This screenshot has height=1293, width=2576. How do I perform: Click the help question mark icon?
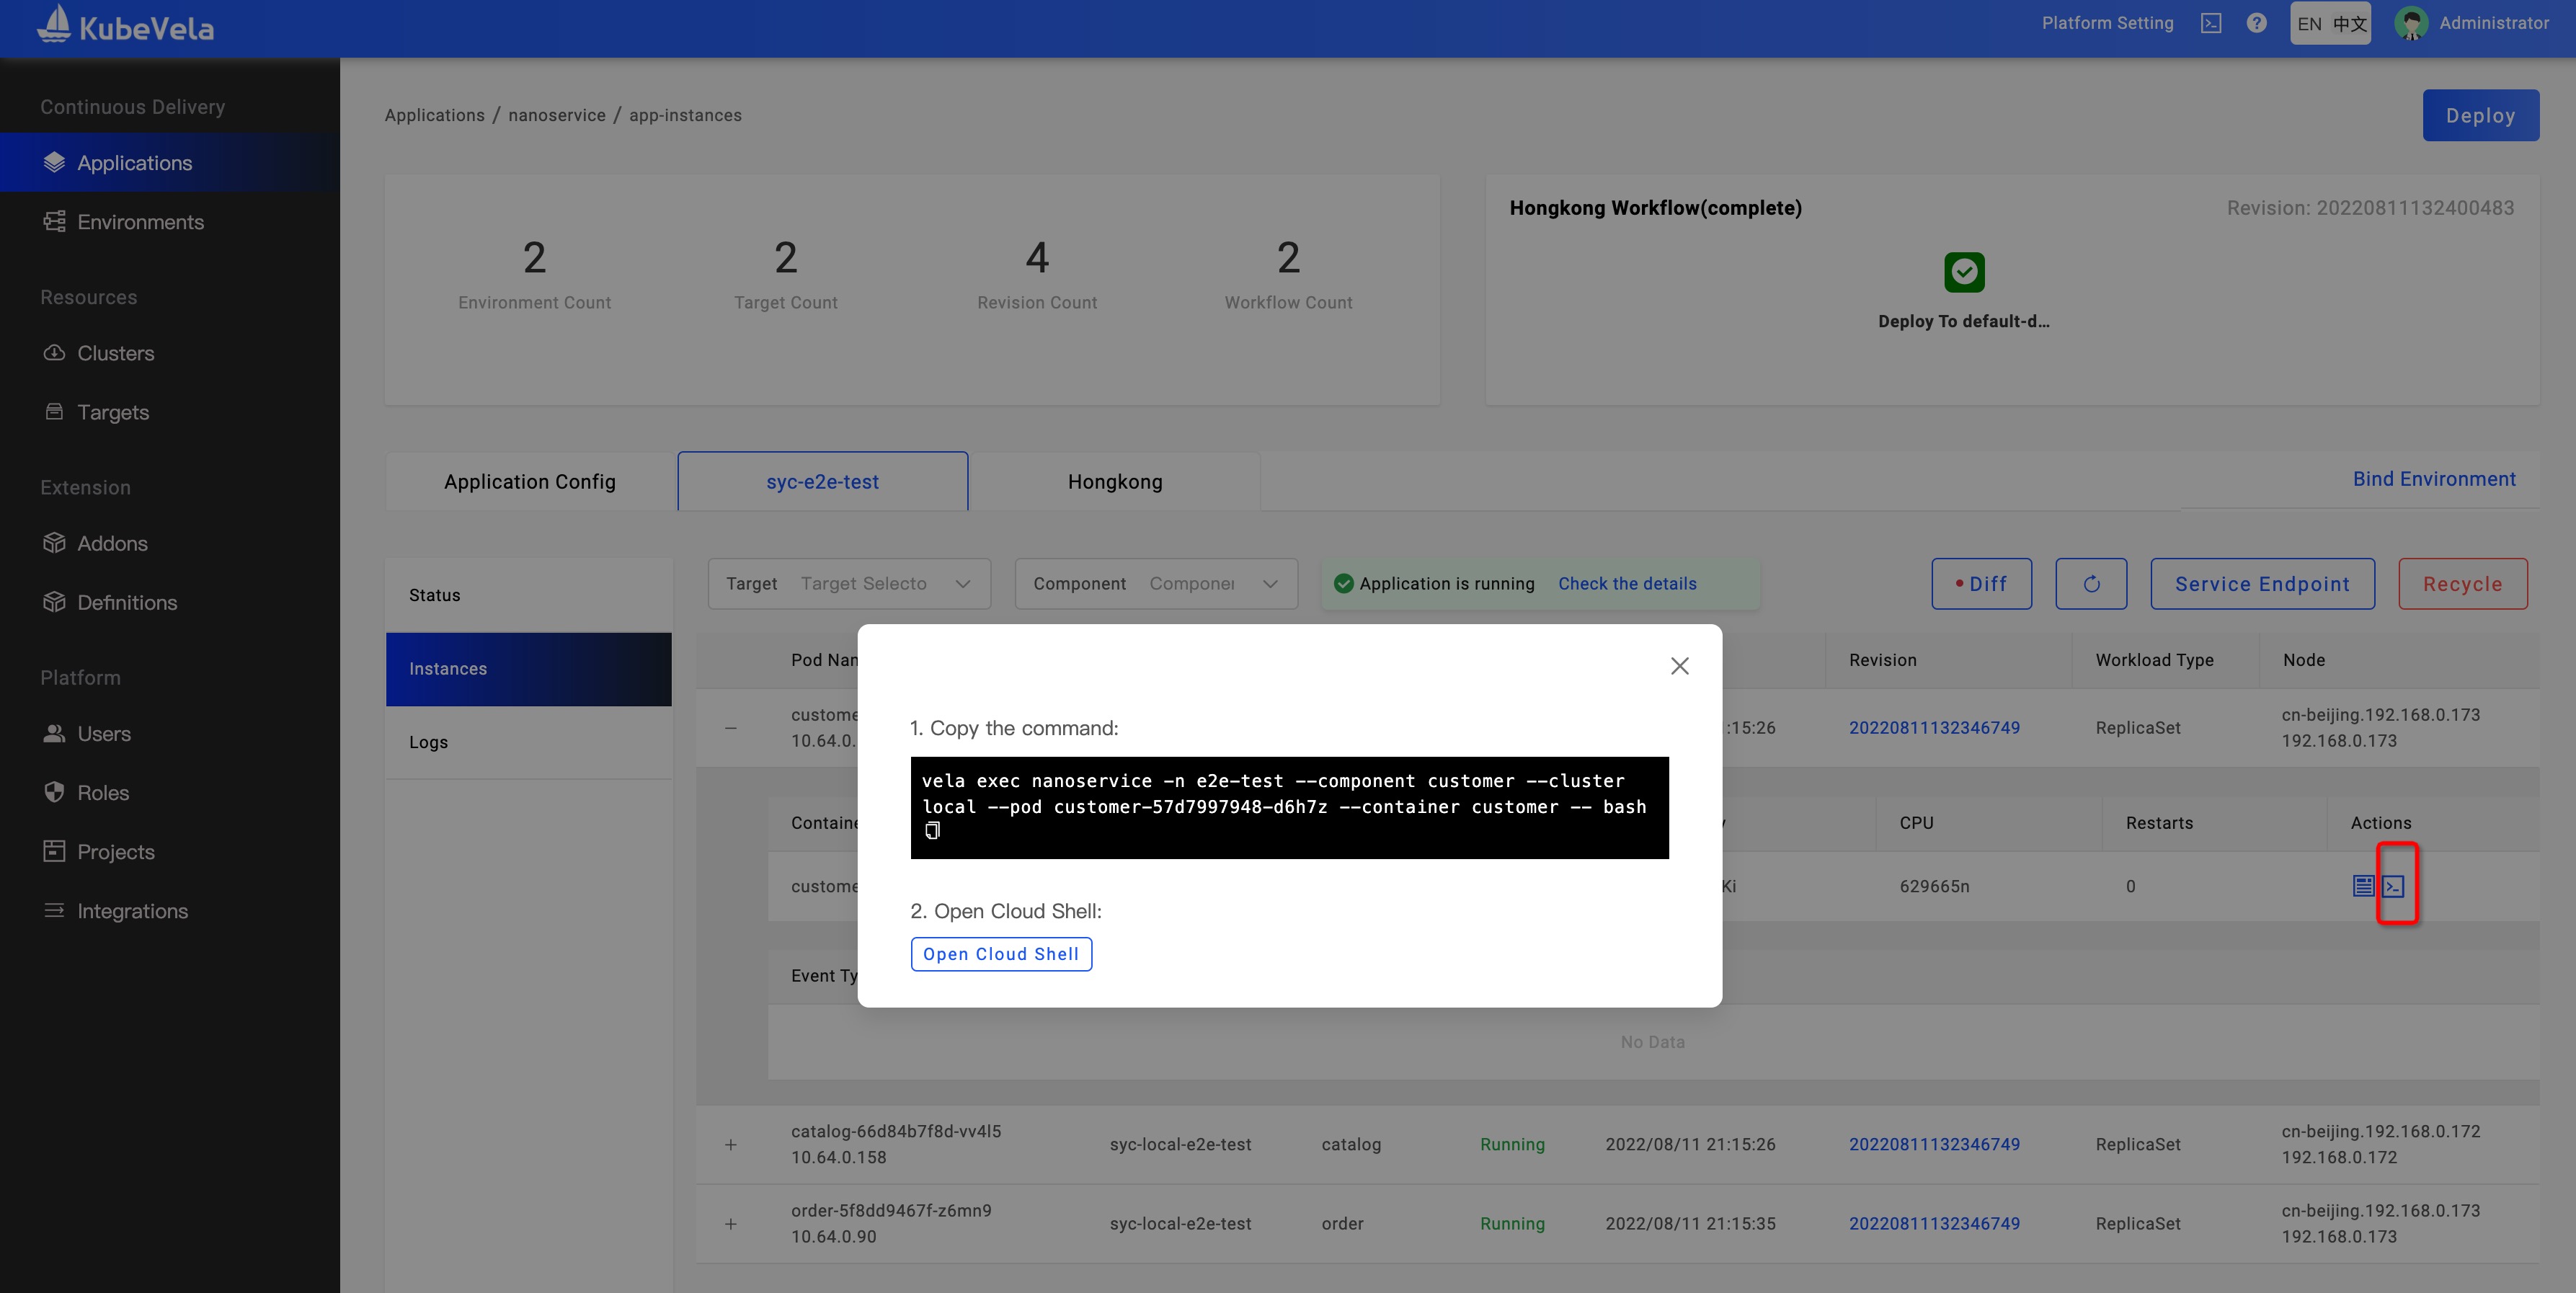(2256, 23)
